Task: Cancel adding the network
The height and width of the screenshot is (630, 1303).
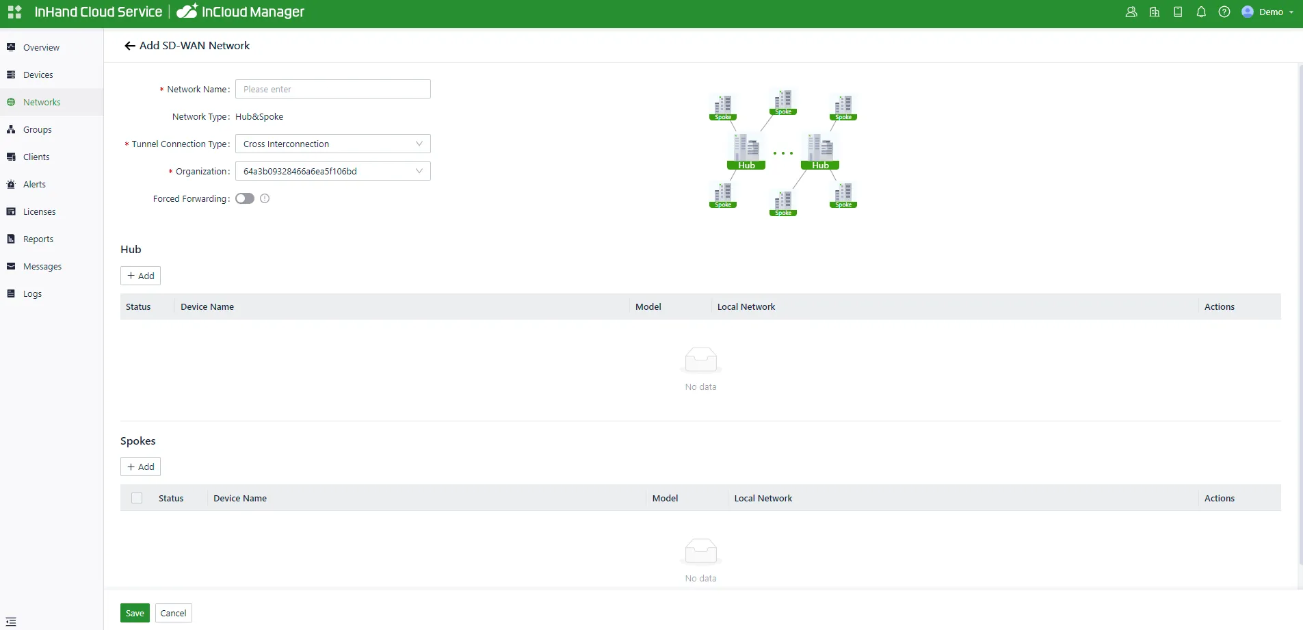Action: pyautogui.click(x=173, y=613)
